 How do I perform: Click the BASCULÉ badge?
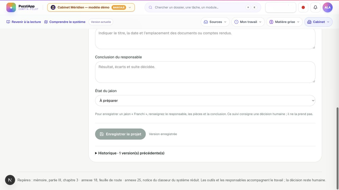(119, 7)
